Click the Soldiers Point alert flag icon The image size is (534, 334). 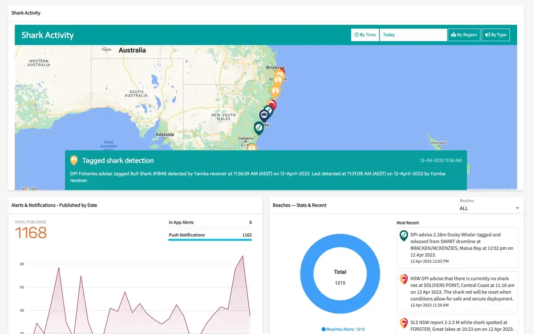point(404,279)
